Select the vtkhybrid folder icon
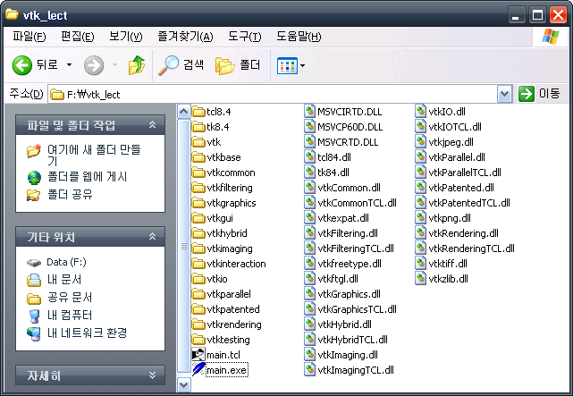573x396 pixels. [198, 233]
